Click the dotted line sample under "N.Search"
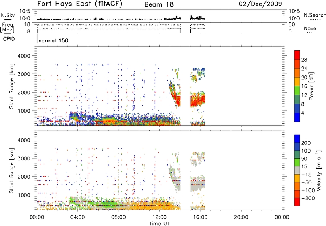Image resolution: width=326 pixels, height=226 pixels. (x=315, y=19)
